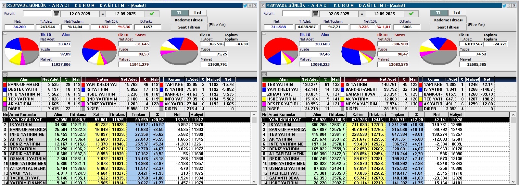The image size is (519, 185).
Task: Select A1 CAPITAL MENK row in right window list
Action: [x=386, y=154]
